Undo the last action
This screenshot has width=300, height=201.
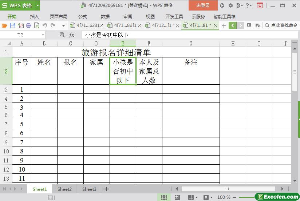tap(44, 25)
